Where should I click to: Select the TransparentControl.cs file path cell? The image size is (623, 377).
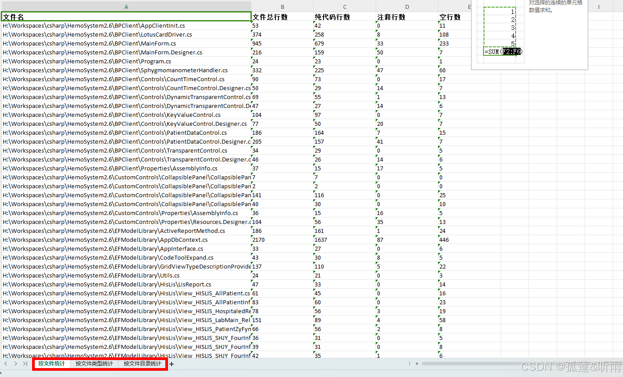coord(127,151)
